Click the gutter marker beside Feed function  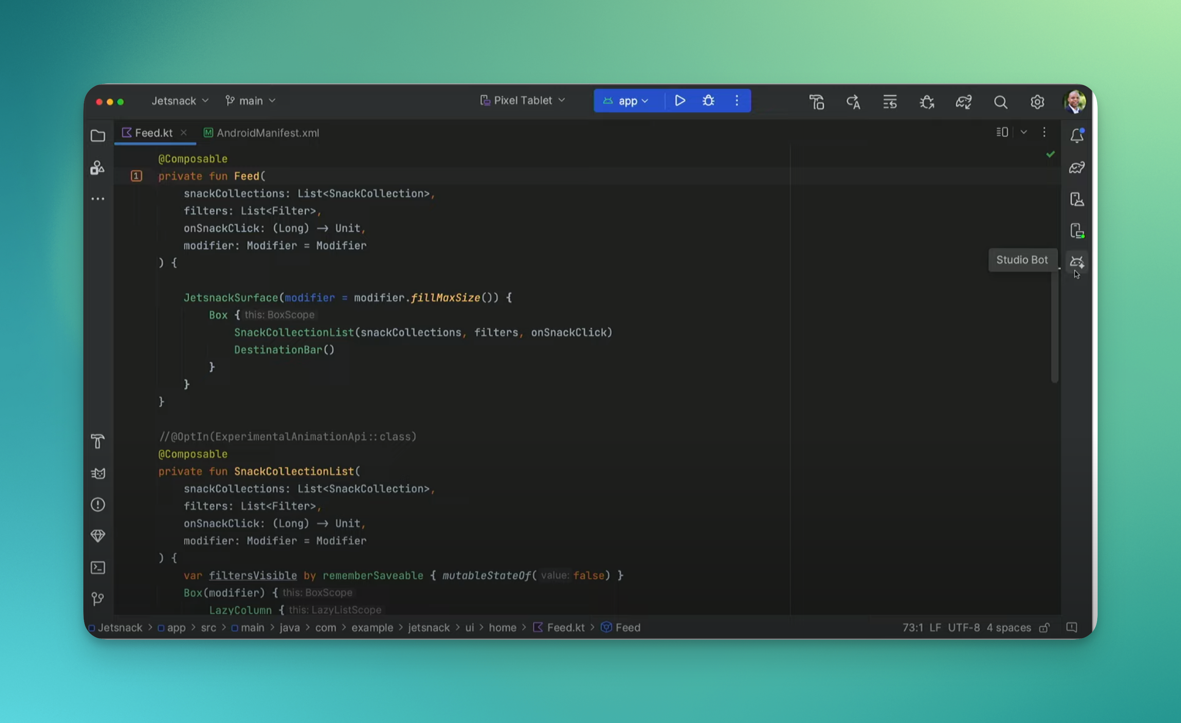pos(136,176)
